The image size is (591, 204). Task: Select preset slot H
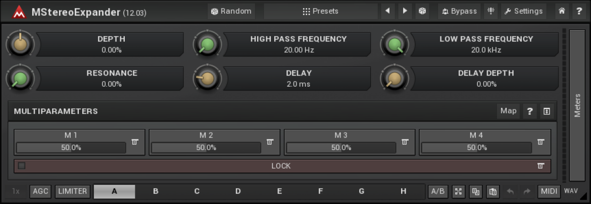coord(403,191)
